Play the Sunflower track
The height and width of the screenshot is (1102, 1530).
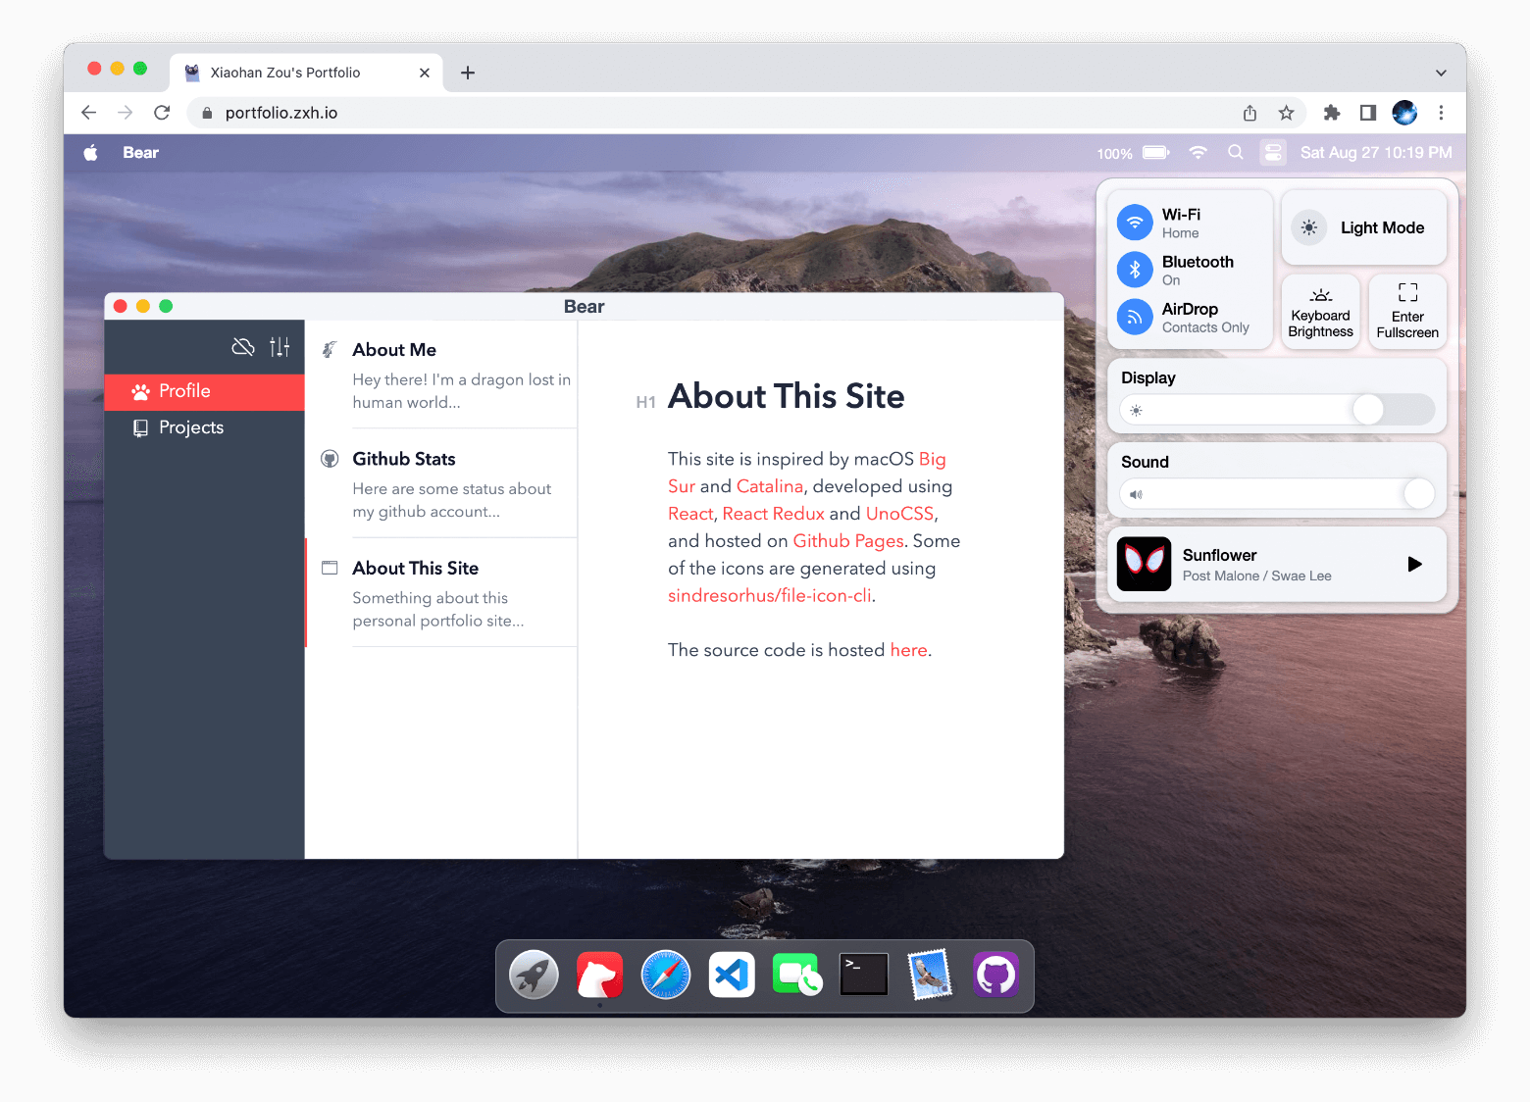1414,564
